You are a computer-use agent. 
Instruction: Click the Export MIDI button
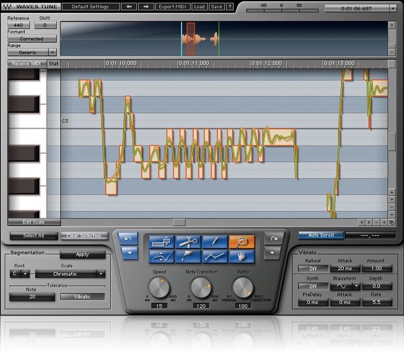coord(173,7)
